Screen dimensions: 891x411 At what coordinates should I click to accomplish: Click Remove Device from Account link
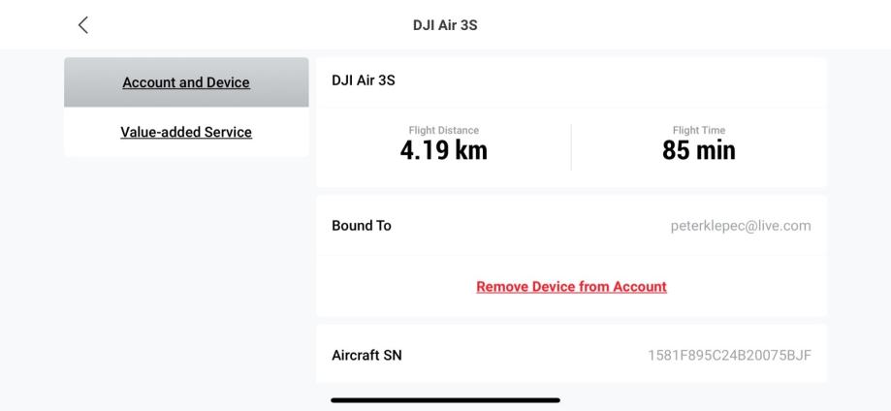(x=571, y=287)
